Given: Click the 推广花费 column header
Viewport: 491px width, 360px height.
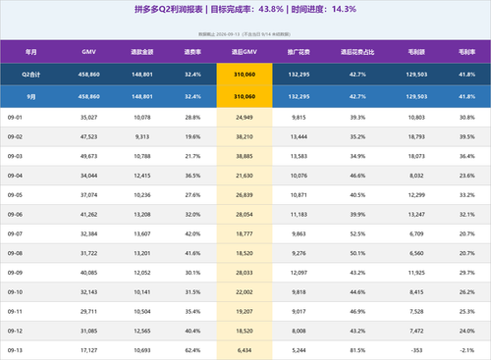Looking at the screenshot, I should [x=299, y=52].
